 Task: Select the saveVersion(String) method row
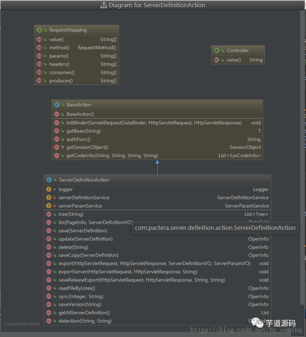pyautogui.click(x=157, y=305)
